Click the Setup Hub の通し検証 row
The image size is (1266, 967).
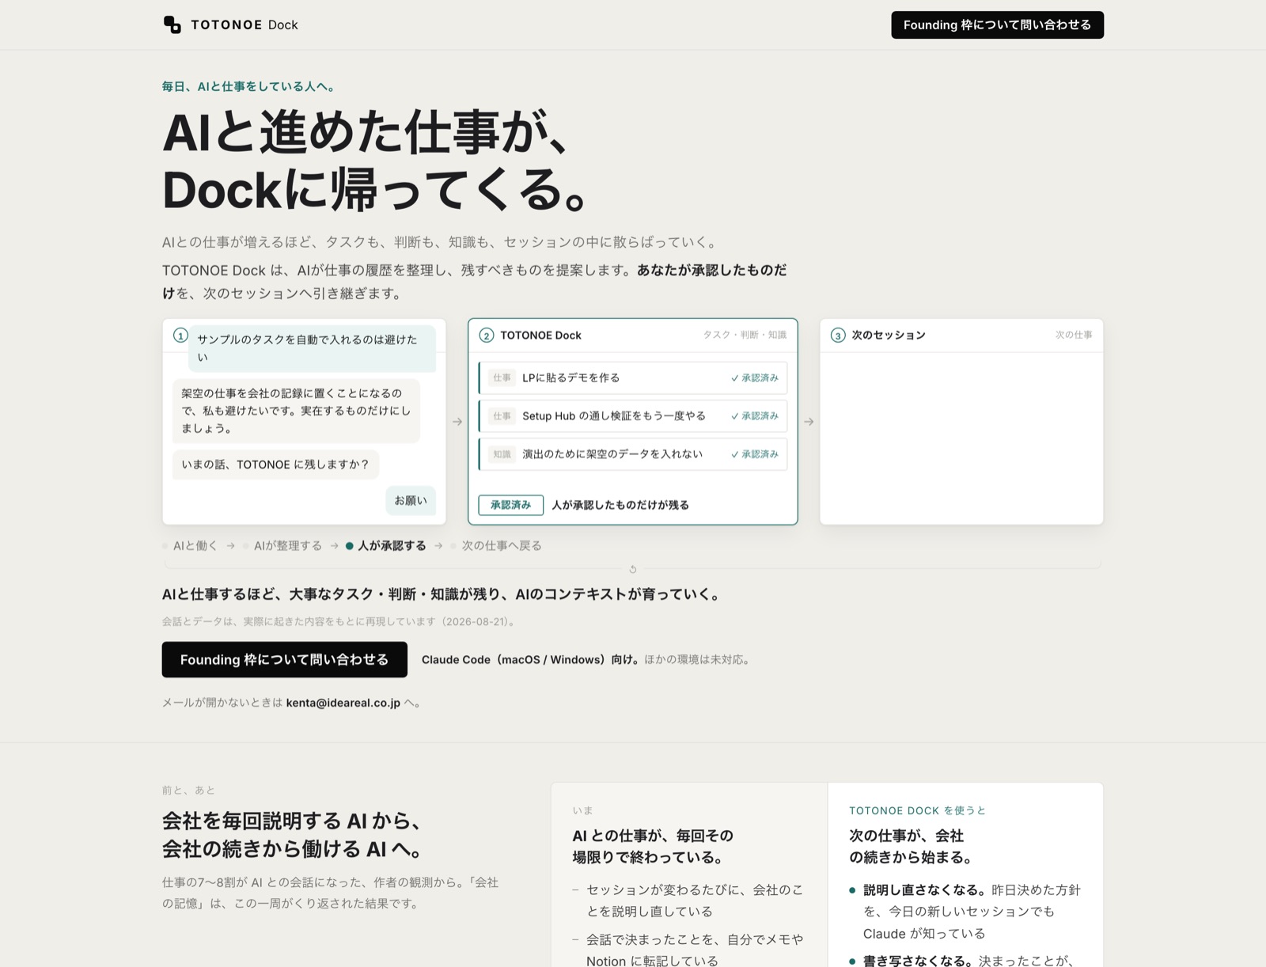tap(633, 416)
